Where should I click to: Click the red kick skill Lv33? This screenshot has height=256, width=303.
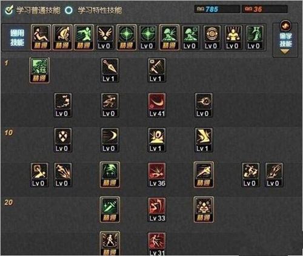click(x=157, y=209)
